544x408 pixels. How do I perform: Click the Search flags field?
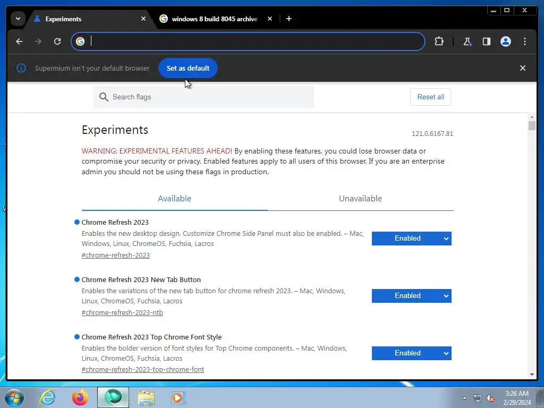(x=203, y=97)
